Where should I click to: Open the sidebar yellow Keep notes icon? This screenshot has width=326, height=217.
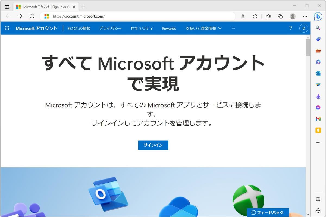(318, 130)
